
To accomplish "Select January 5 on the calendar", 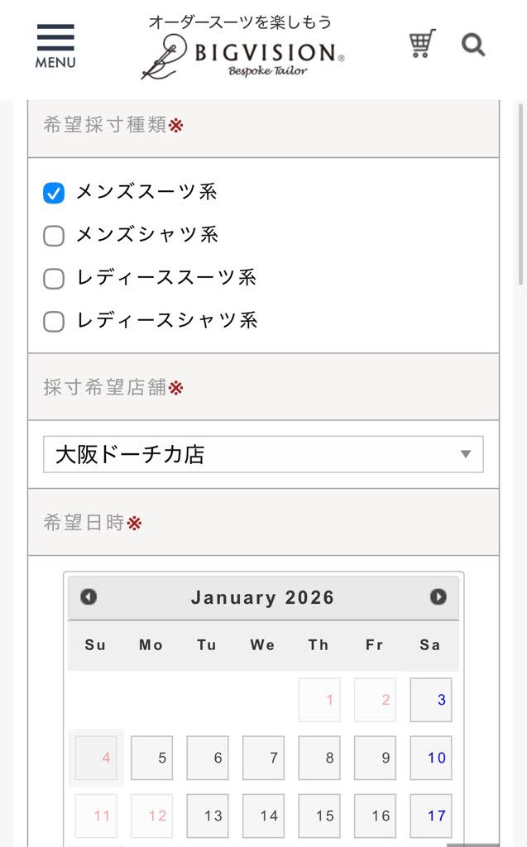I will (x=151, y=758).
